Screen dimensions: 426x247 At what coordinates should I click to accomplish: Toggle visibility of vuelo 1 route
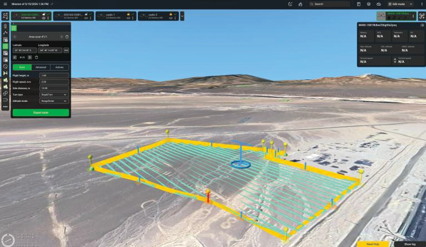click(x=128, y=18)
